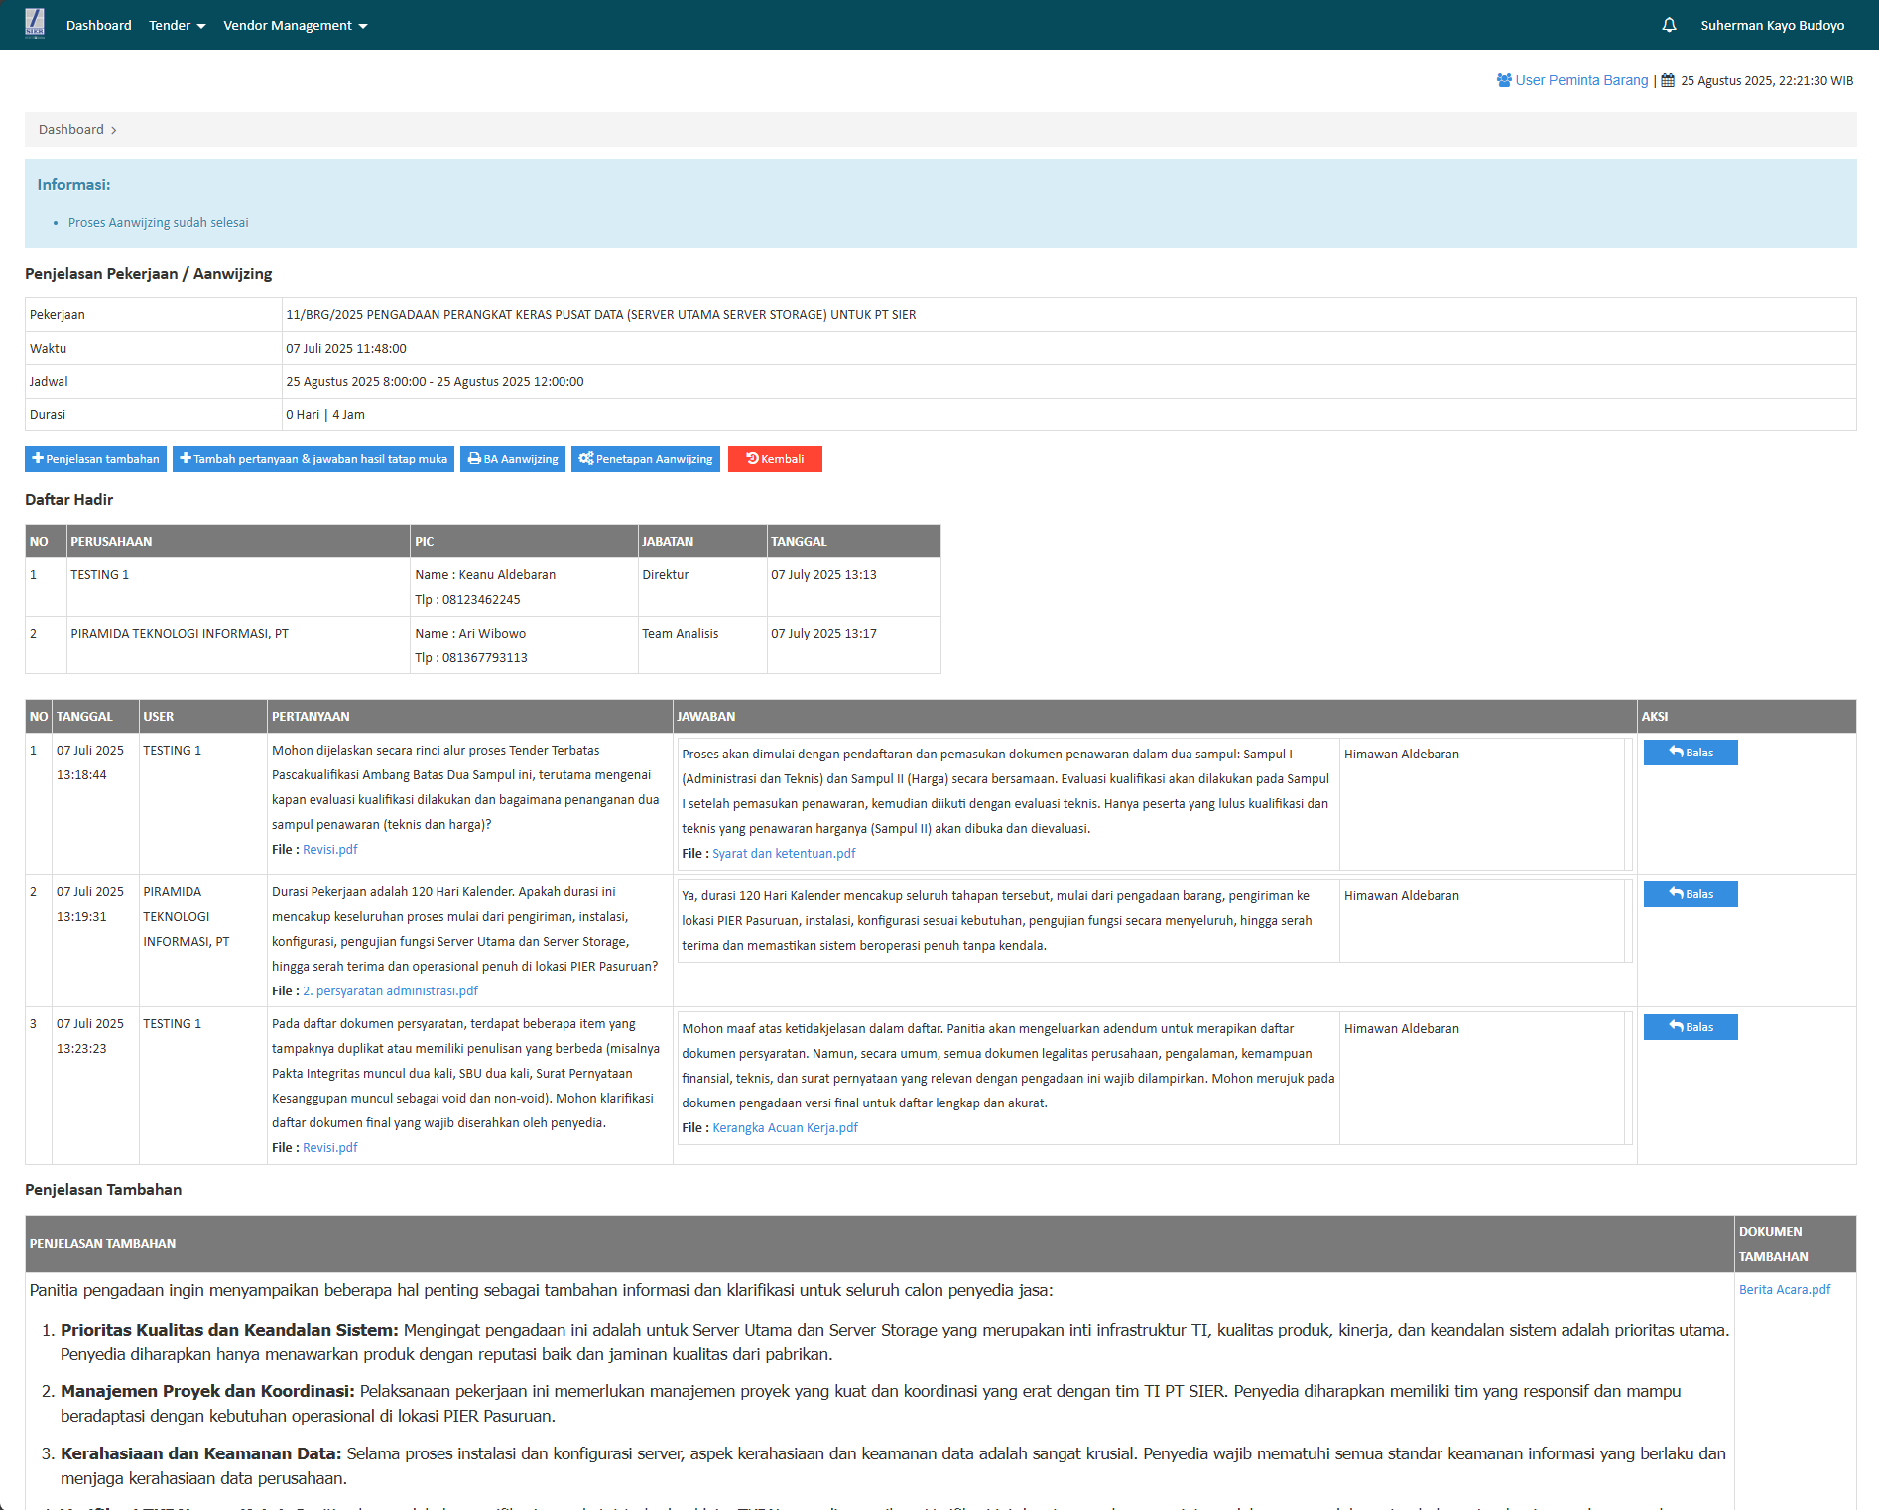The image size is (1879, 1510).
Task: Expand the Vendor Management dropdown menu
Action: click(x=295, y=25)
